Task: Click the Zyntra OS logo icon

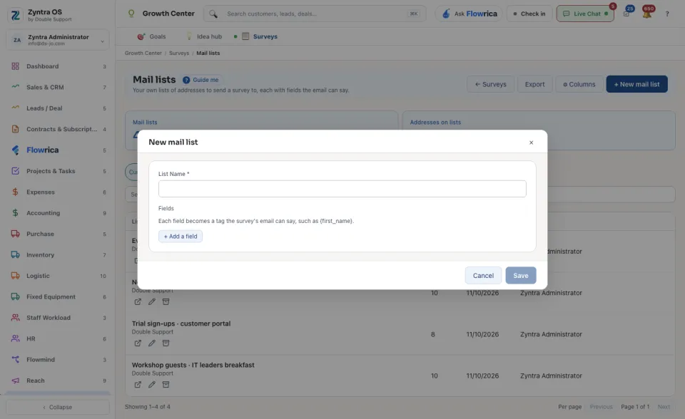Action: (x=15, y=15)
